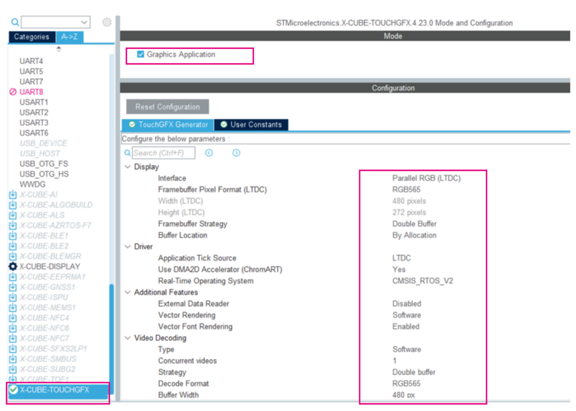Image resolution: width=576 pixels, height=411 pixels.
Task: Open the User Constants tab
Action: pos(251,124)
